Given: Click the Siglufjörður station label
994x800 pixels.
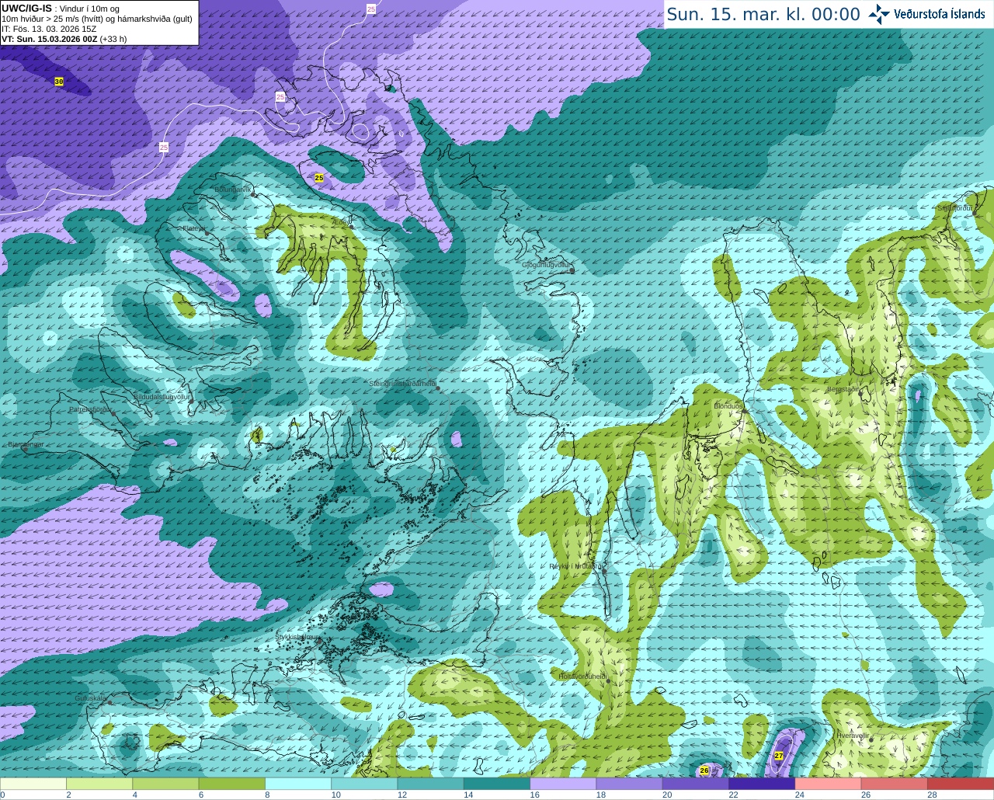Looking at the screenshot, I should point(954,208).
